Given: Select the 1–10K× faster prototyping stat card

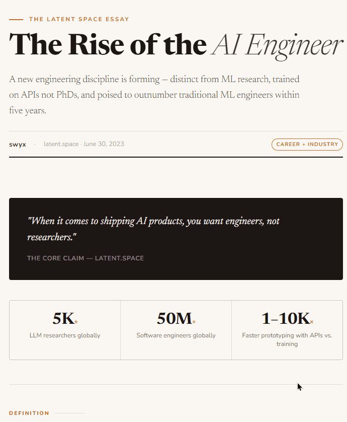Looking at the screenshot, I should coord(287,330).
